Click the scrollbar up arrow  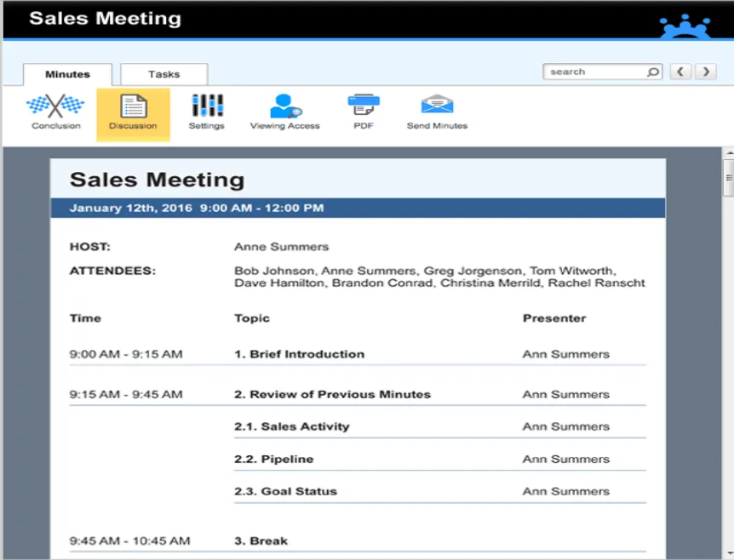729,152
